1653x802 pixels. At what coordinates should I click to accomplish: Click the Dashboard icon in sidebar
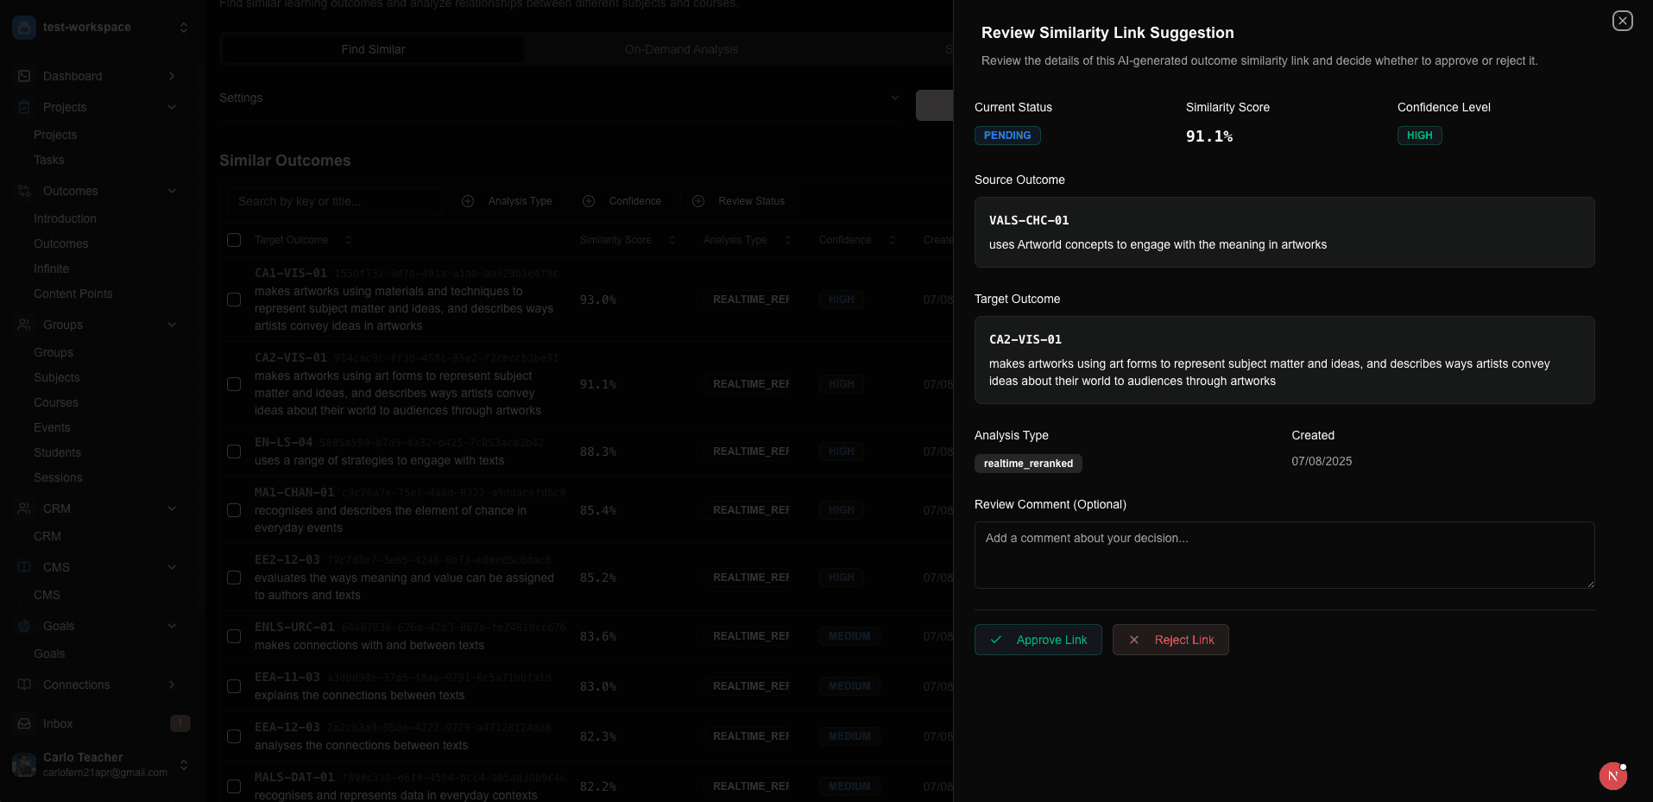[24, 76]
